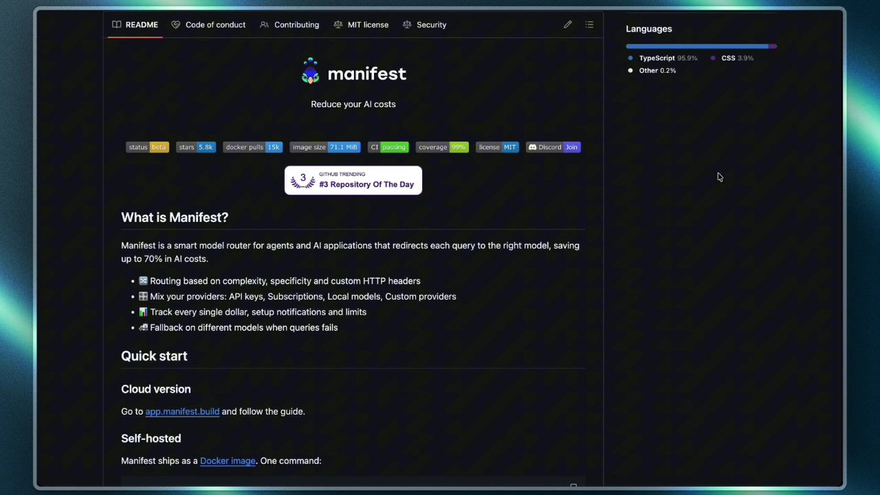Click the book icon on README tab

117,25
